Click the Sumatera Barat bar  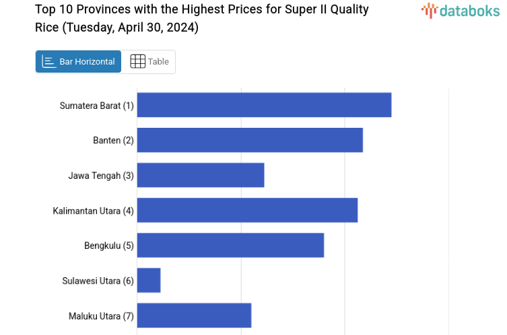click(264, 105)
